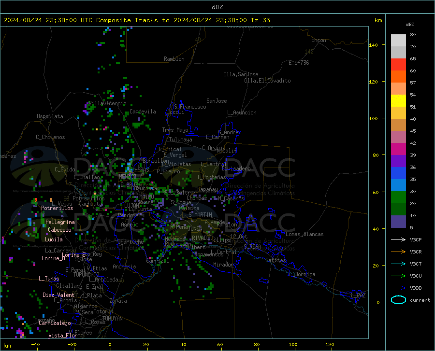Click the pink 'Carrizalejo' map label

[55, 323]
